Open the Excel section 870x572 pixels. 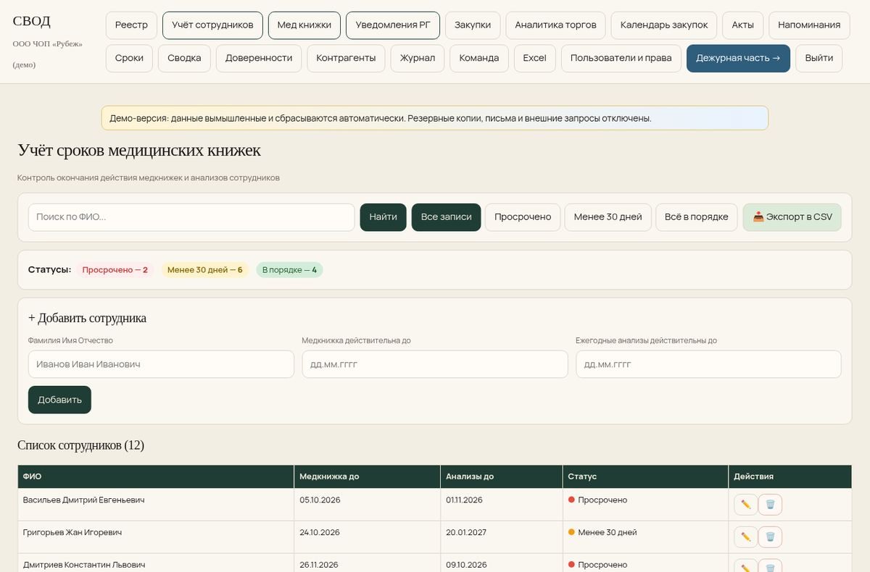pos(535,59)
